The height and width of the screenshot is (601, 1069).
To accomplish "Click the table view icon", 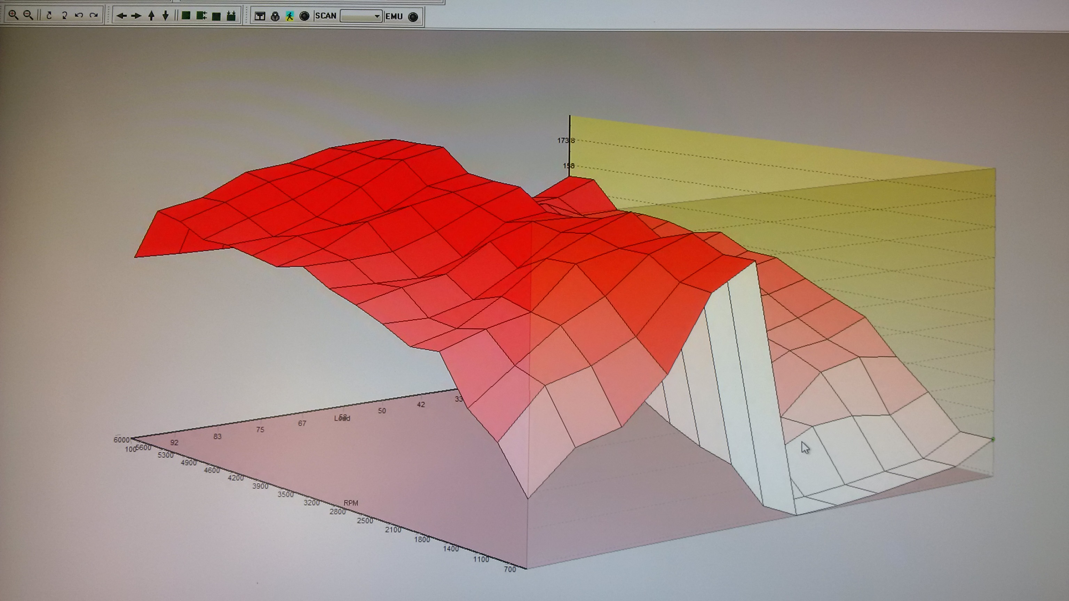I will coord(260,16).
